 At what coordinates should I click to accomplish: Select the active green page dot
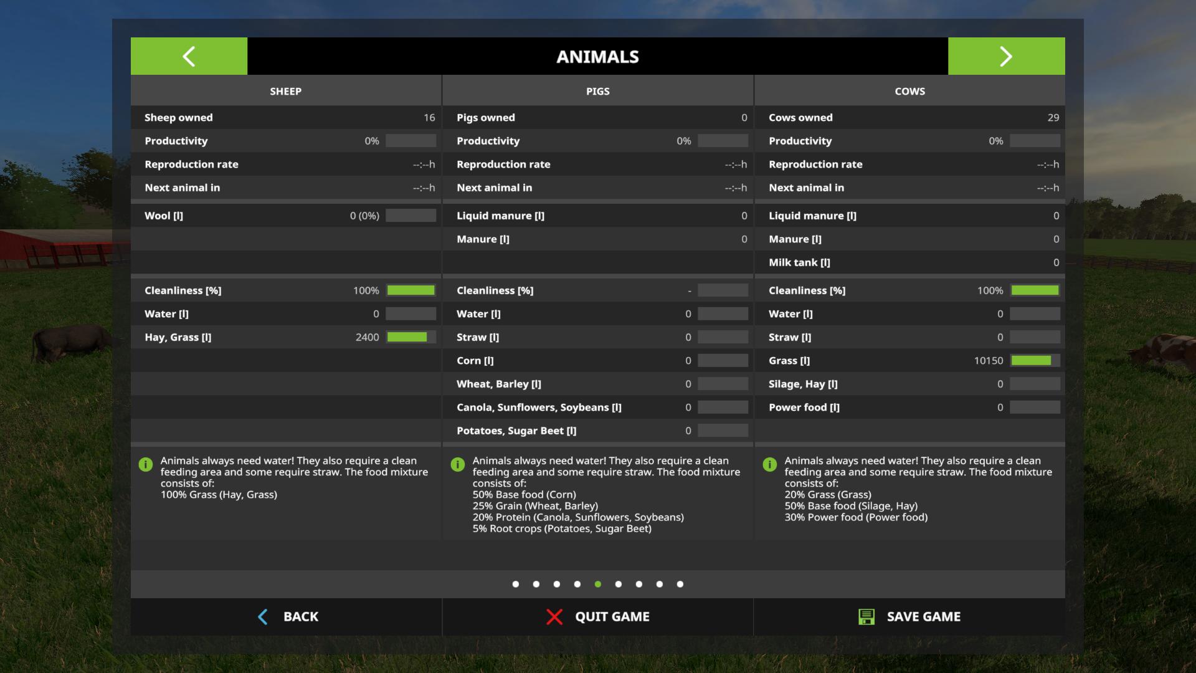point(598,585)
